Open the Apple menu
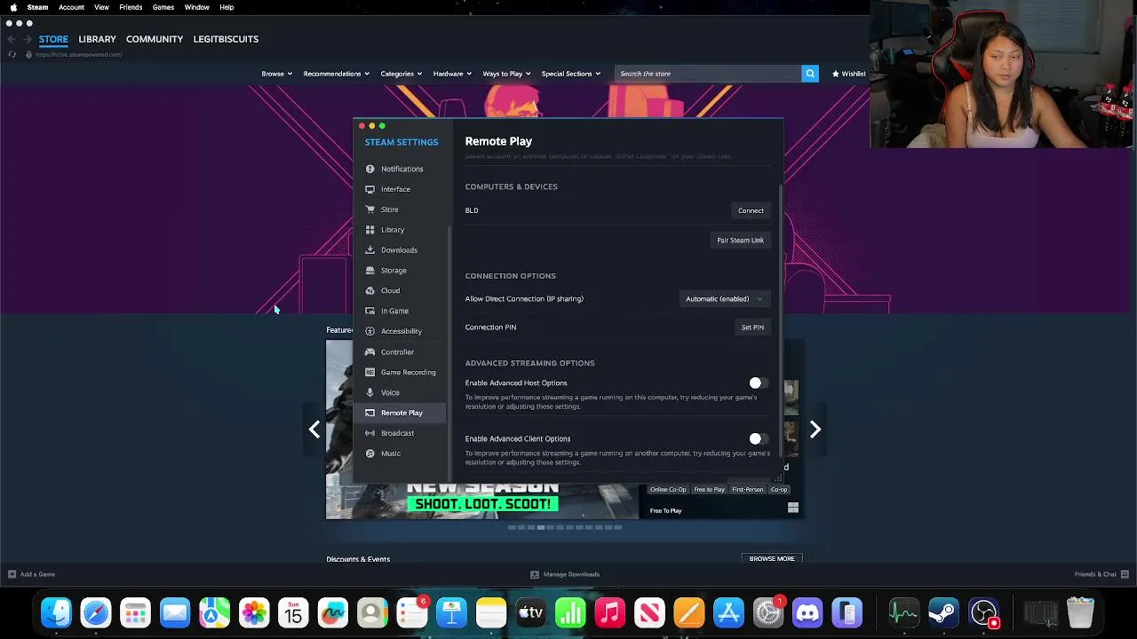The image size is (1137, 639). click(13, 7)
